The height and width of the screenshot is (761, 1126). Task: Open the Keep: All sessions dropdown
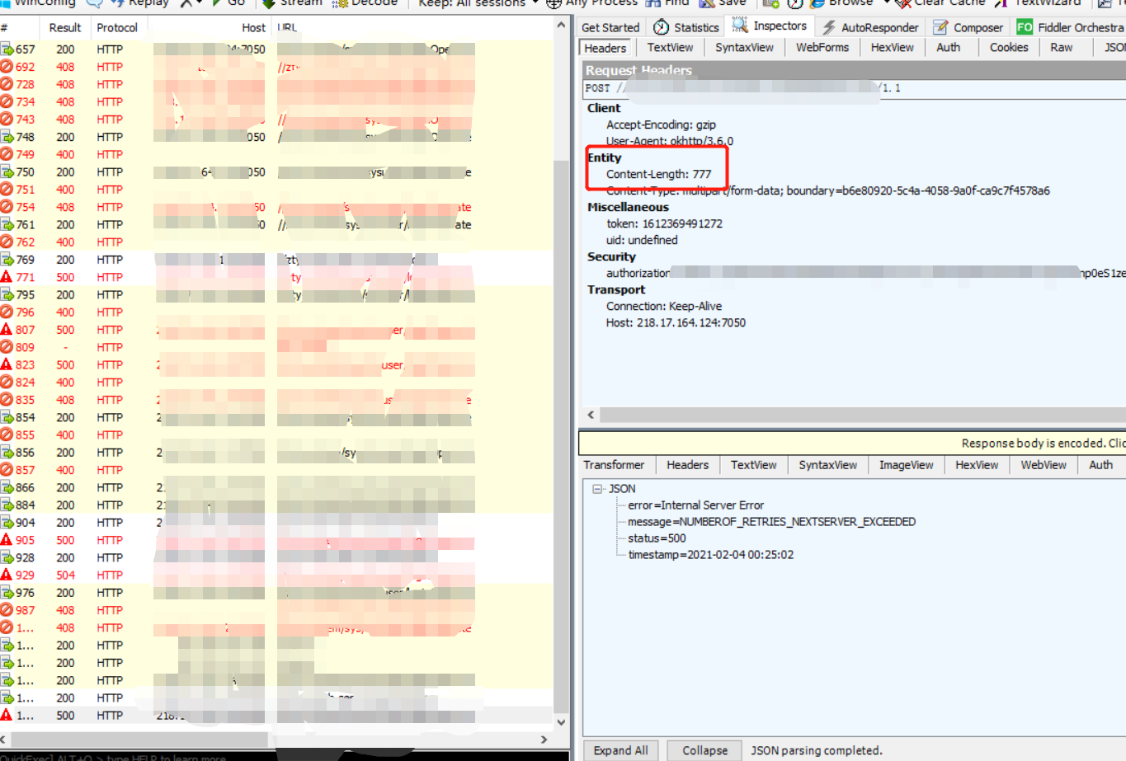474,3
